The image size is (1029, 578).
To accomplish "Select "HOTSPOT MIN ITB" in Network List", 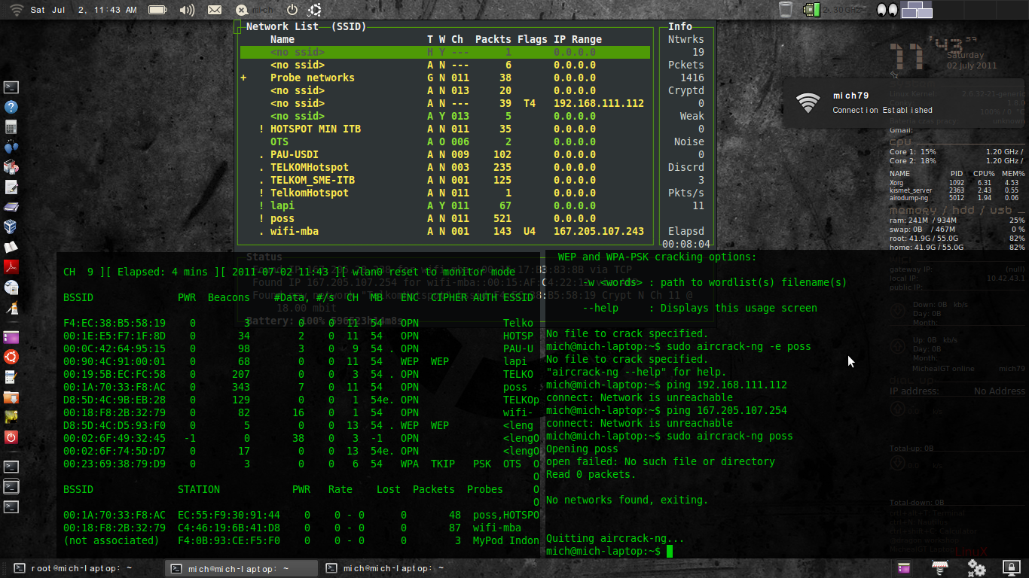I will pyautogui.click(x=316, y=129).
